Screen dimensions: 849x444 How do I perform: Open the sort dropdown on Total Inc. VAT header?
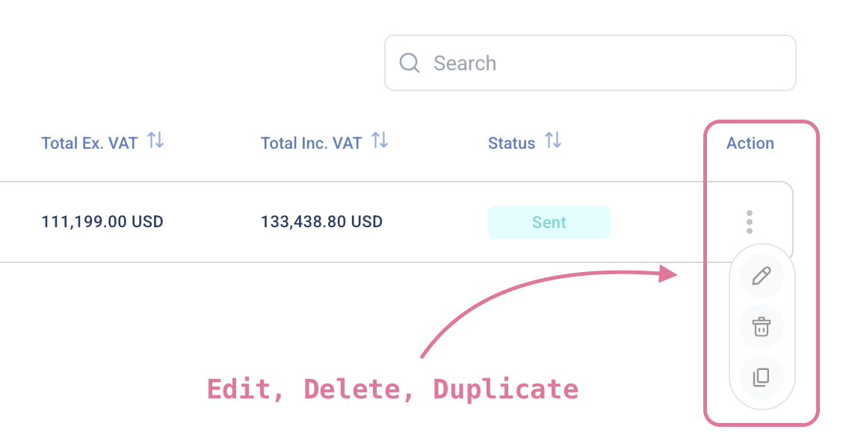(380, 141)
